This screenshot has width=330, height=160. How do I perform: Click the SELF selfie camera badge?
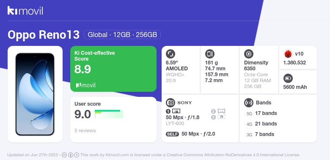pyautogui.click(x=172, y=134)
